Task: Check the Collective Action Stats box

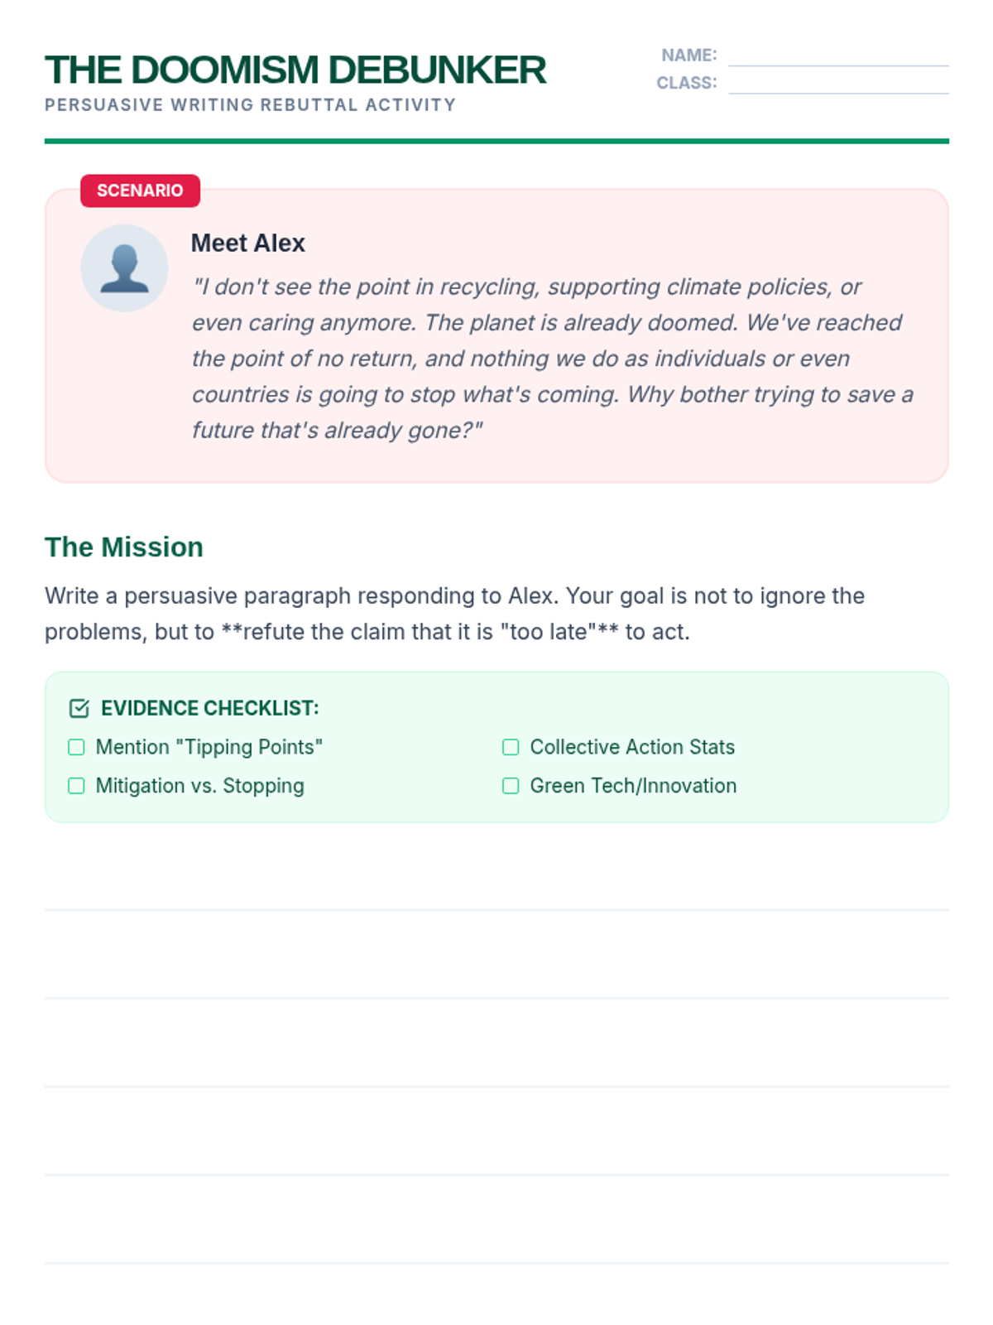Action: click(511, 747)
